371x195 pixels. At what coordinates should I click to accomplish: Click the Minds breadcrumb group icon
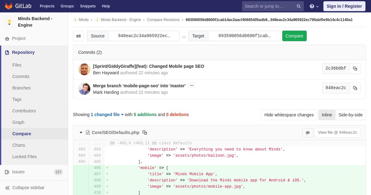(x=75, y=20)
